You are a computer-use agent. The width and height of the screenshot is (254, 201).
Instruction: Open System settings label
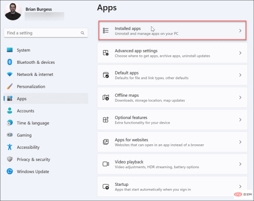(24, 50)
